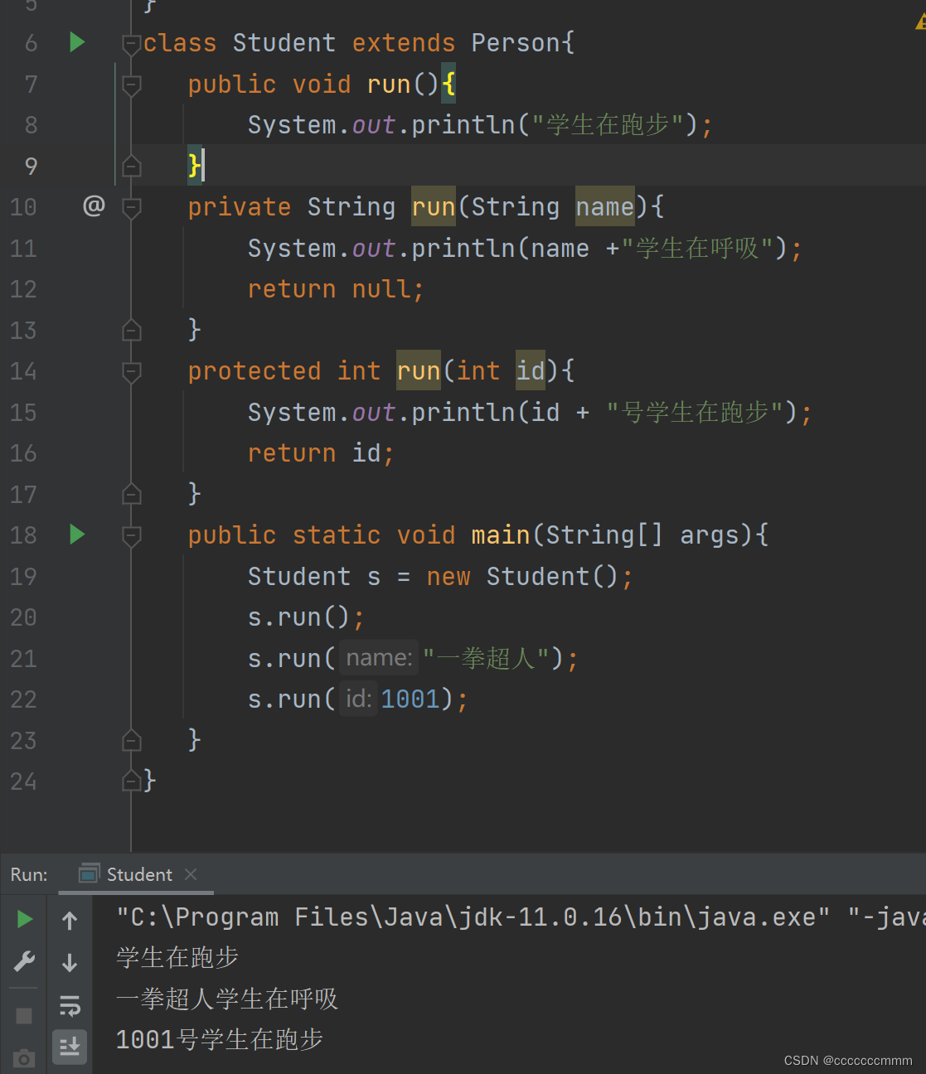The image size is (926, 1074).
Task: Collapse the run() method fold on line 7
Action: click(x=131, y=85)
